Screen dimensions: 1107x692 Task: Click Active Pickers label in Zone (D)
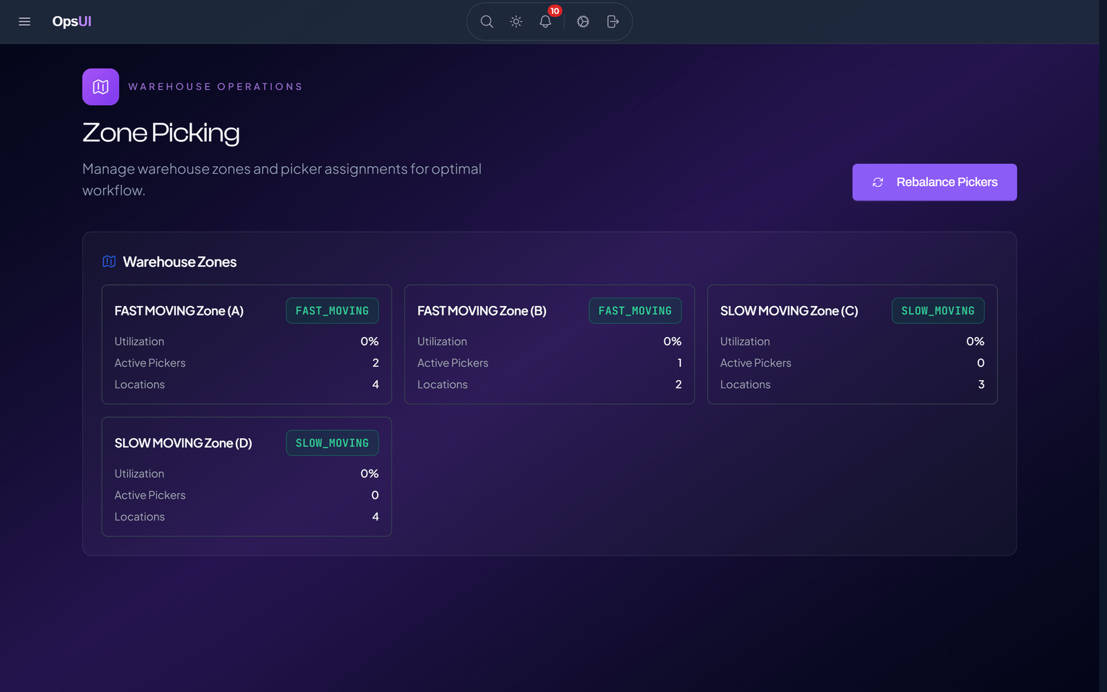pos(150,495)
